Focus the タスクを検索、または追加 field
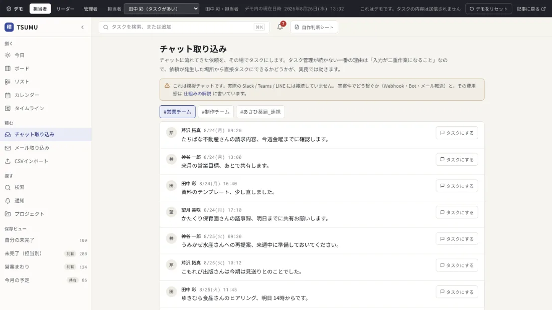552x310 pixels. (x=184, y=27)
